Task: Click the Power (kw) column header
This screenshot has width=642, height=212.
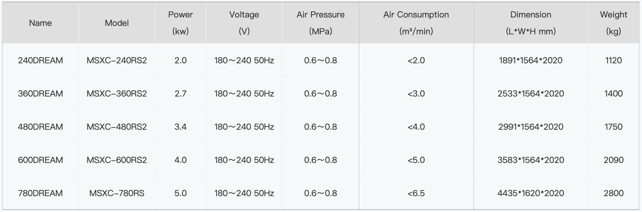Action: [x=180, y=23]
